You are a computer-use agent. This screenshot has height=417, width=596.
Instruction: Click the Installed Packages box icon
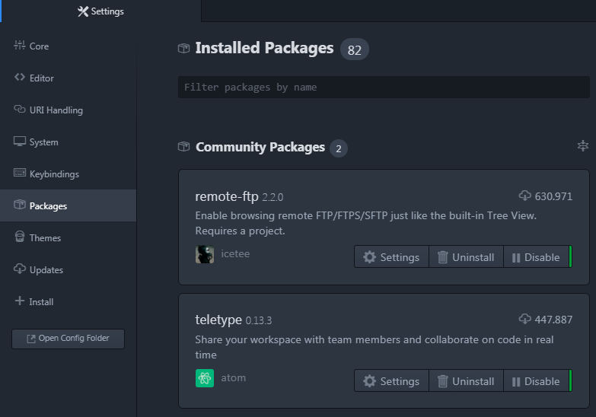tap(184, 48)
